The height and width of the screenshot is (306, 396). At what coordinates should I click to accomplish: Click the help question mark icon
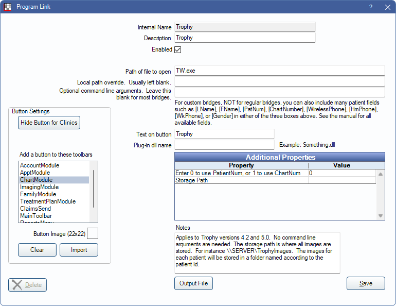pos(371,7)
